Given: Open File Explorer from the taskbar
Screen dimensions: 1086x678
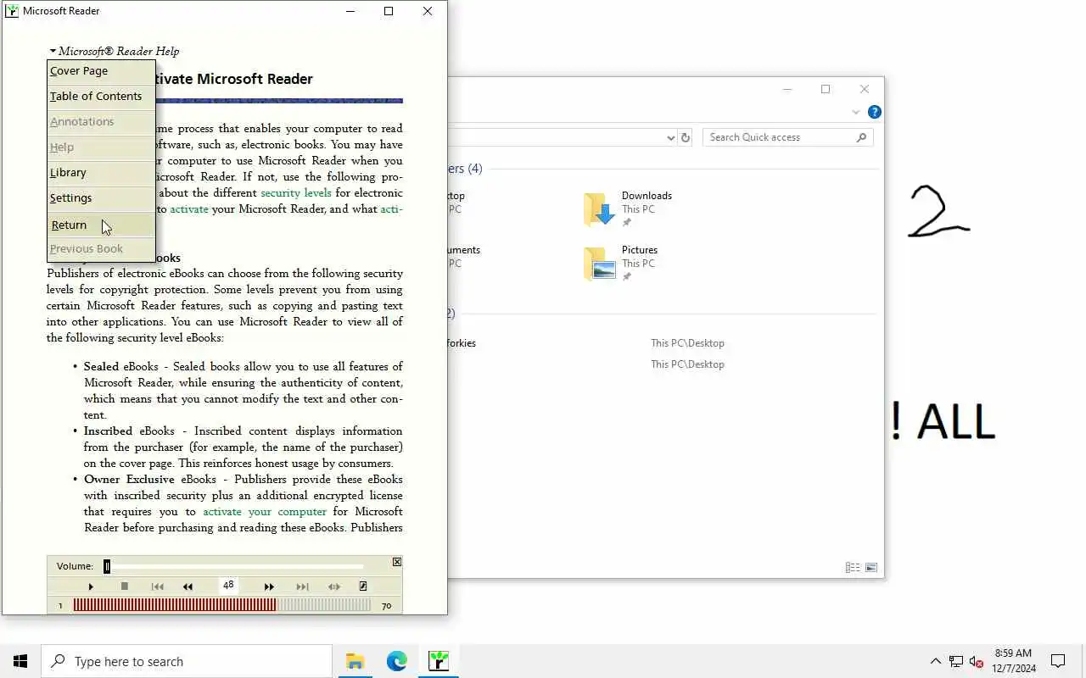Looking at the screenshot, I should coord(355,661).
